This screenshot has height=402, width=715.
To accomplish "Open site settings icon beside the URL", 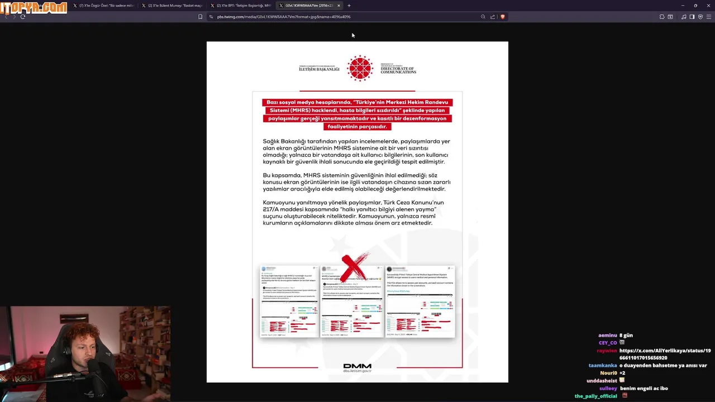I will [x=211, y=17].
